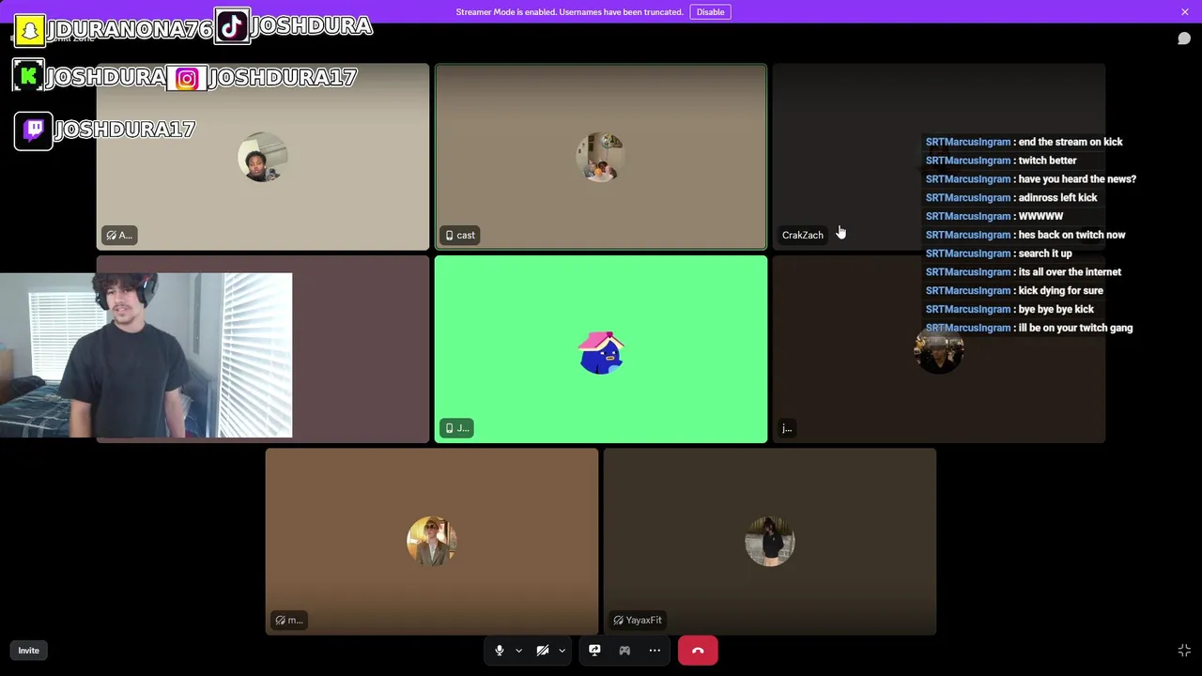1202x676 pixels.
Task: Click the muted A... name label
Action: pyautogui.click(x=119, y=236)
